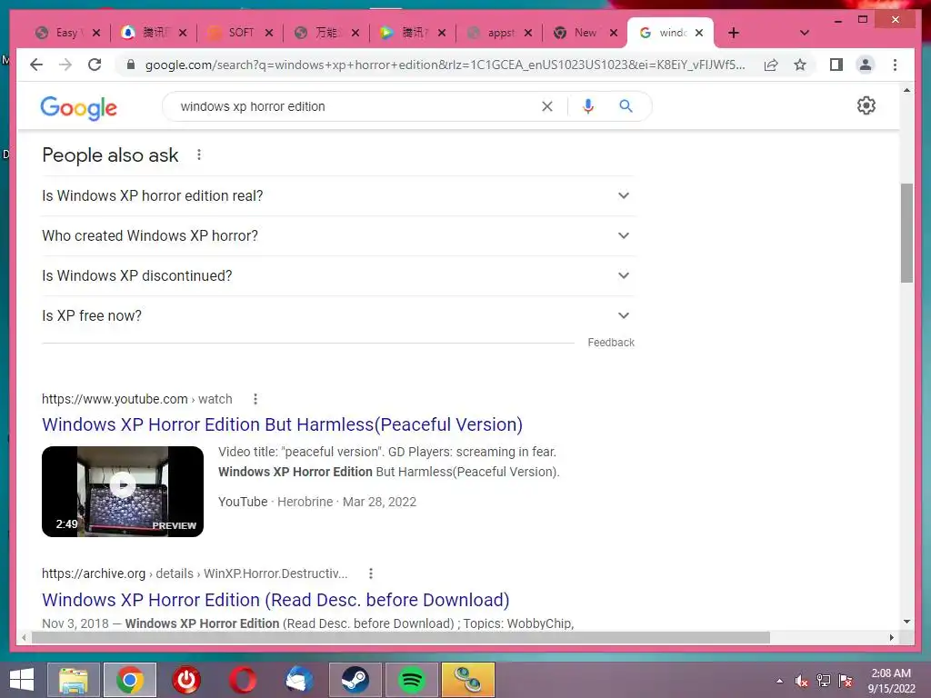Click the forward navigation arrow
The height and width of the screenshot is (698, 931).
pos(65,65)
